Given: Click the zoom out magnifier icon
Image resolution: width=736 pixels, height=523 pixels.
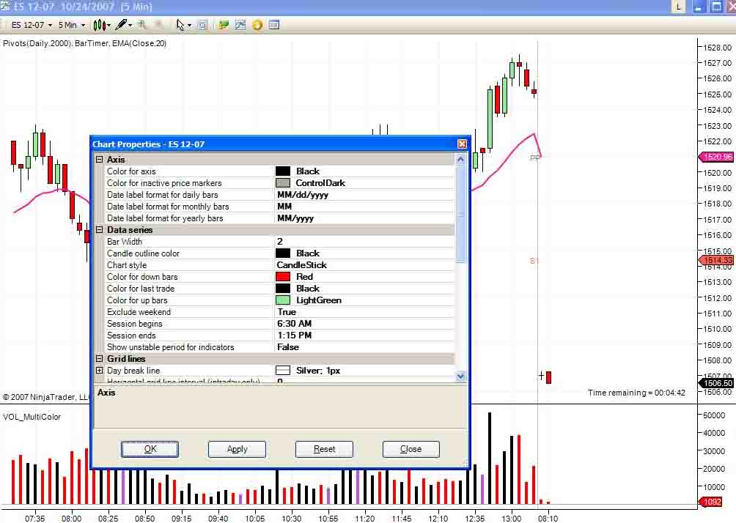Looking at the screenshot, I should [158, 25].
